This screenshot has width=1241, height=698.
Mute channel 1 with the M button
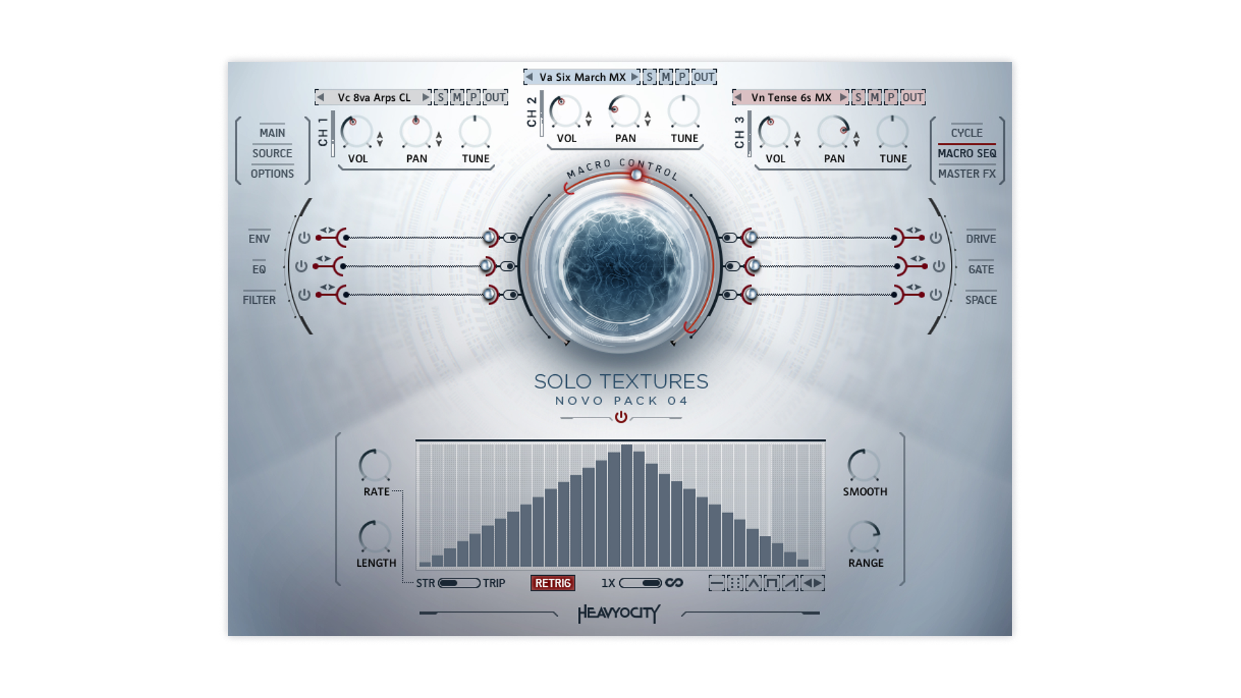[x=457, y=98]
